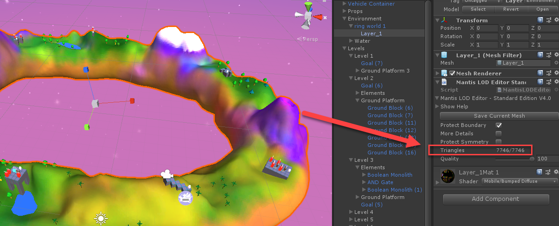Open Mantis LOD Editor help icon
The image size is (559, 226).
point(540,82)
